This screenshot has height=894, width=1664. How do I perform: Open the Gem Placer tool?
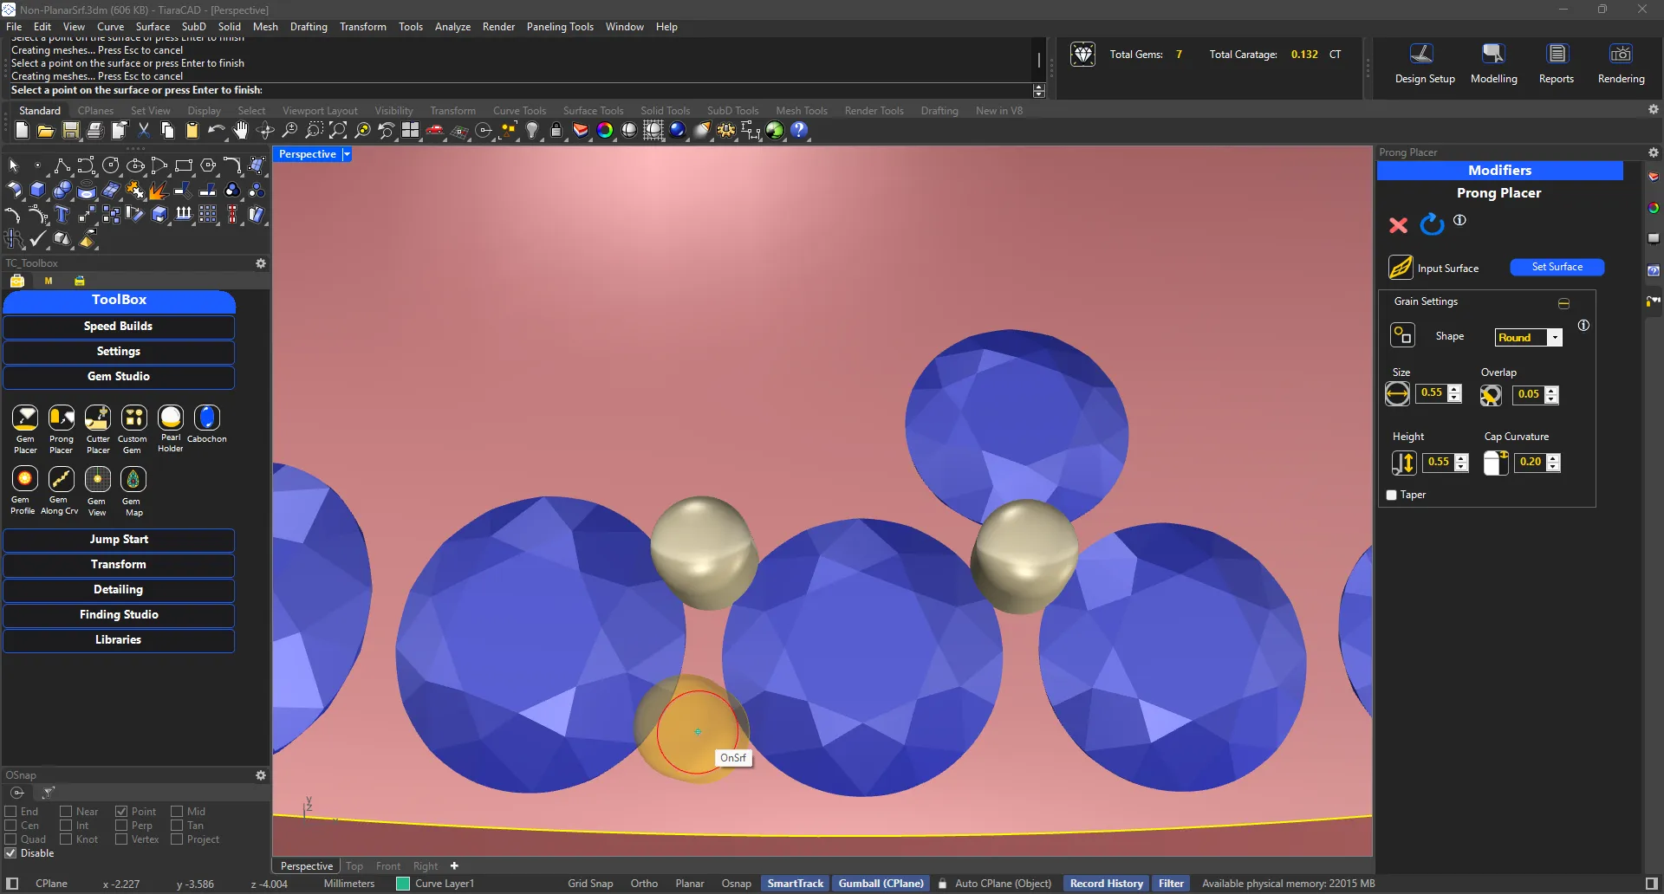click(25, 418)
